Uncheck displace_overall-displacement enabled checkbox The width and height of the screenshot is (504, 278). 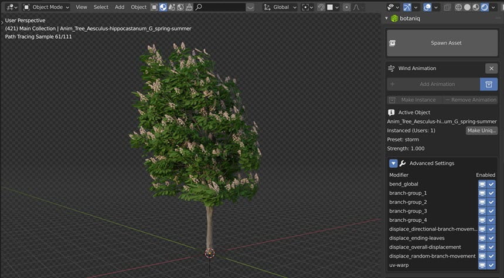click(x=491, y=248)
